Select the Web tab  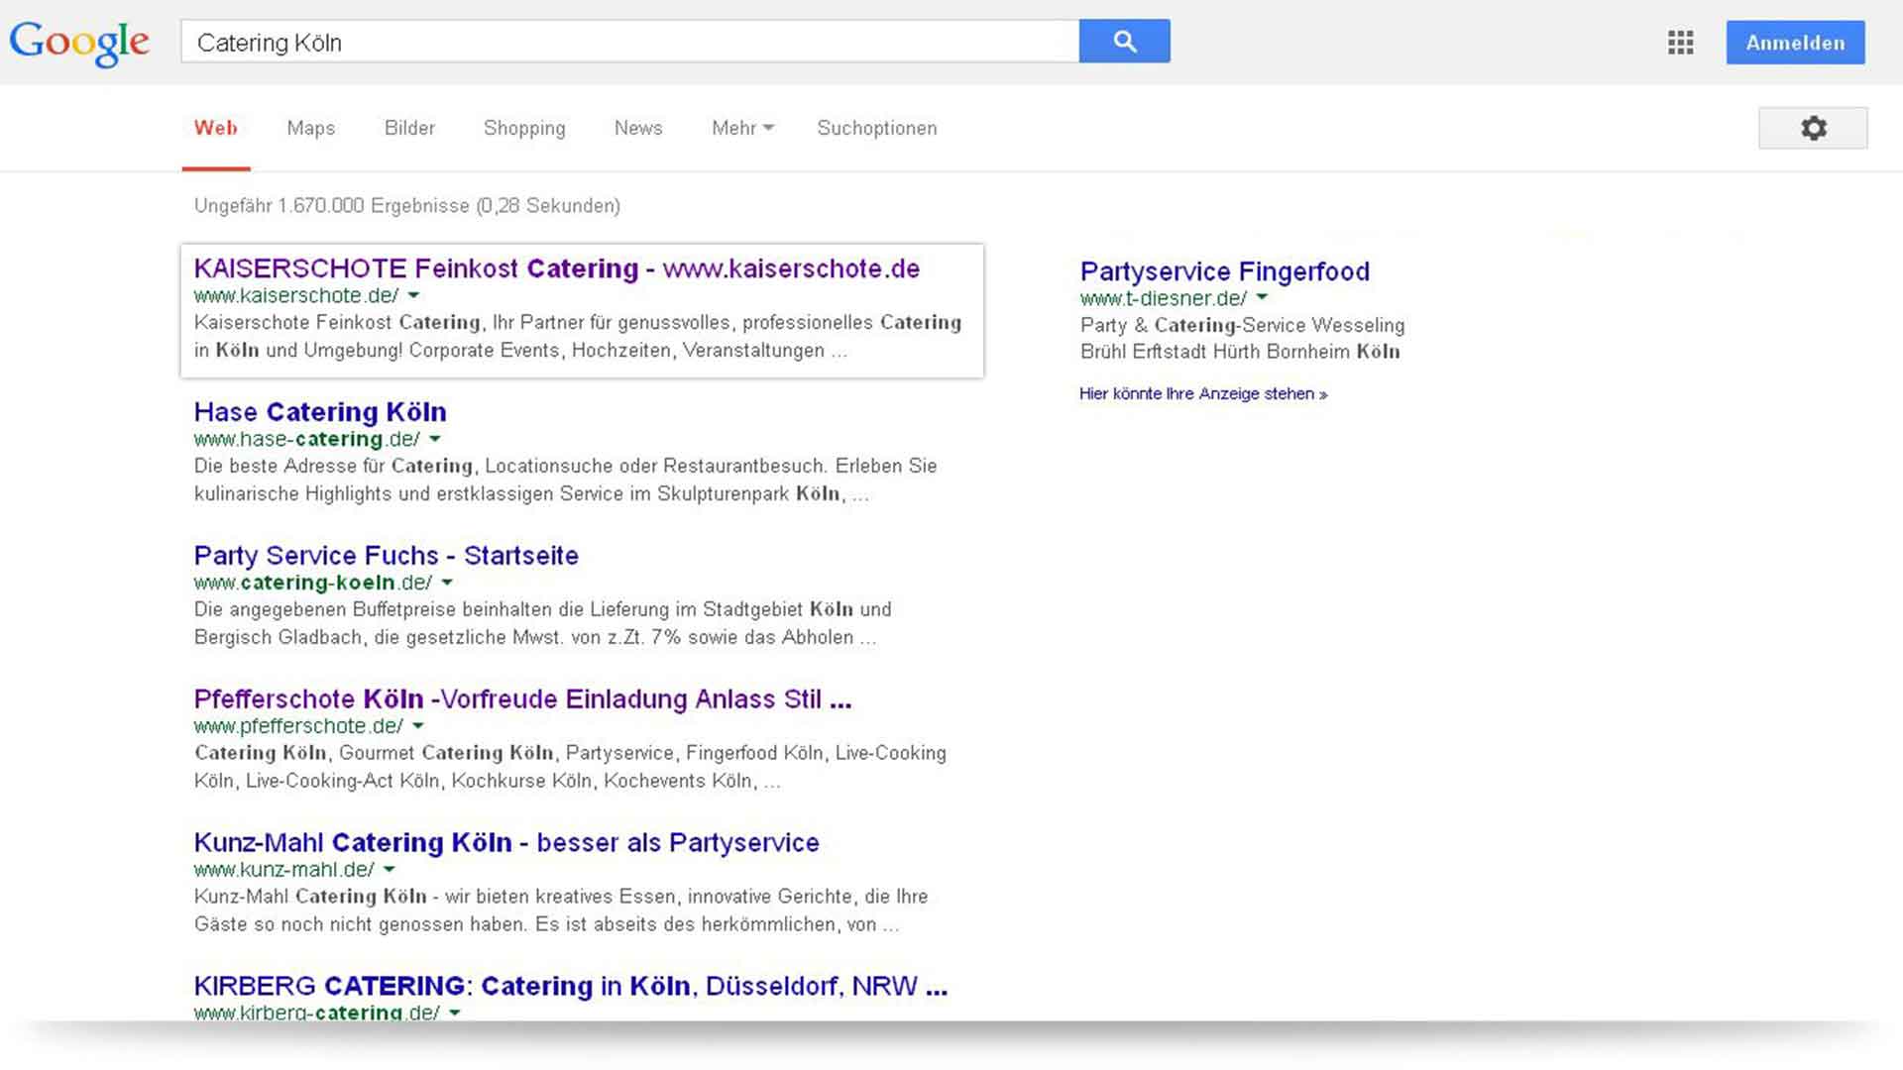216,128
